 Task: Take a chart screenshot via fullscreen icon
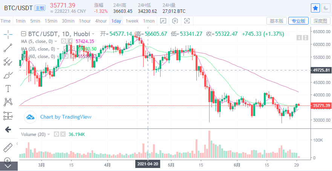(x=187, y=21)
